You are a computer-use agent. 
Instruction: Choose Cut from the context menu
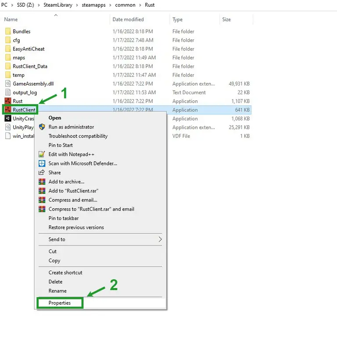point(53,251)
